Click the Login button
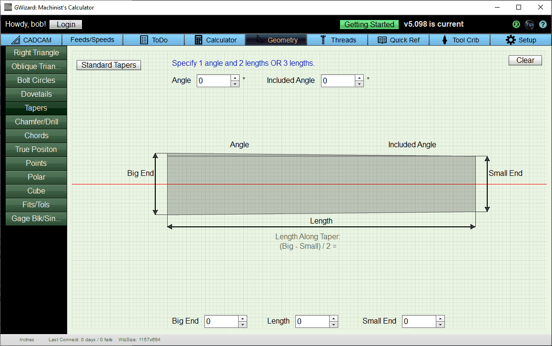 (x=66, y=24)
